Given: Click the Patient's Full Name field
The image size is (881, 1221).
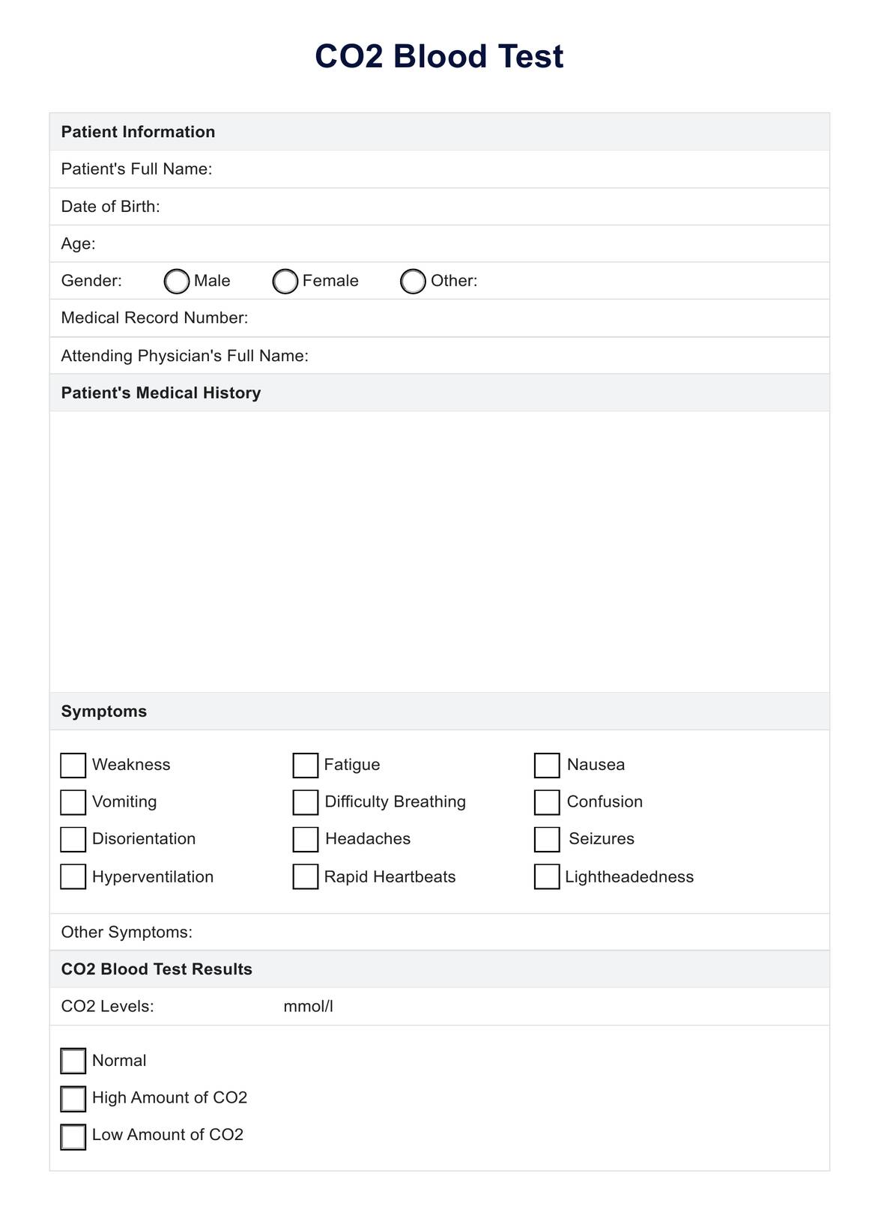Looking at the screenshot, I should click(x=517, y=169).
